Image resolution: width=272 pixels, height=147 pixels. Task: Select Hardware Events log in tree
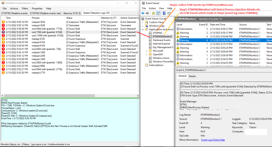[161, 40]
